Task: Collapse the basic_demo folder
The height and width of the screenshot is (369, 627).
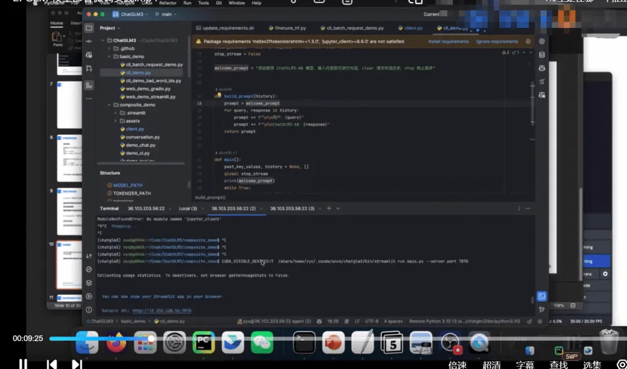Action: (x=109, y=56)
